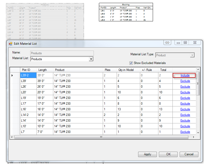Click the scroll up arrow of table
This screenshot has width=204, height=164.
tap(198, 69)
